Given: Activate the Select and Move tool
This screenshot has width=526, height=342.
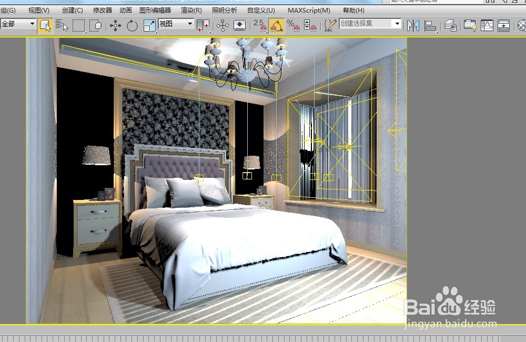Looking at the screenshot, I should 115,25.
